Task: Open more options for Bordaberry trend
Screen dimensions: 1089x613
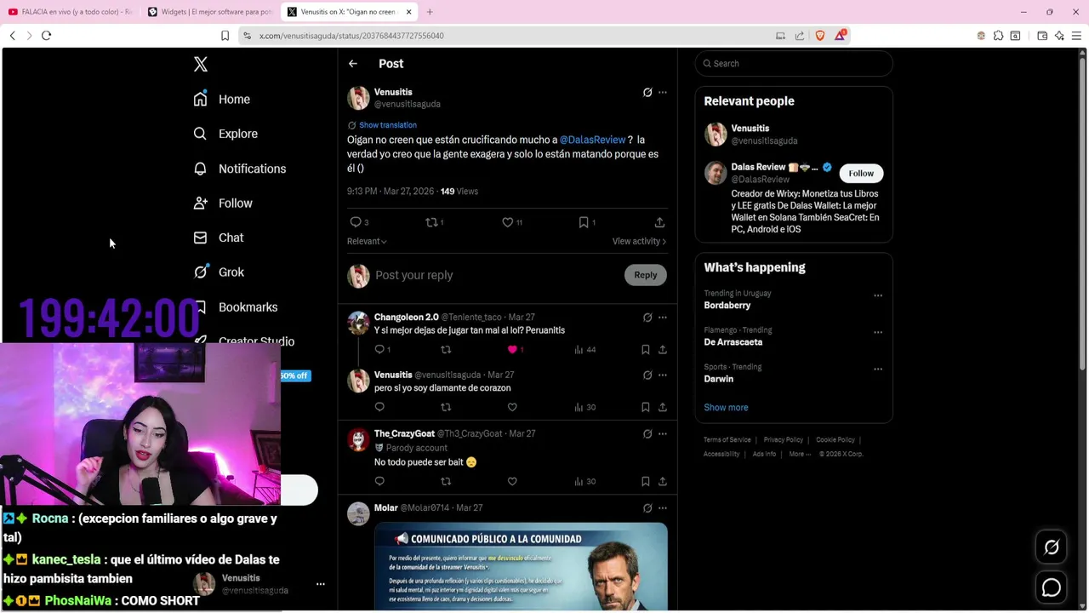Action: click(x=878, y=296)
